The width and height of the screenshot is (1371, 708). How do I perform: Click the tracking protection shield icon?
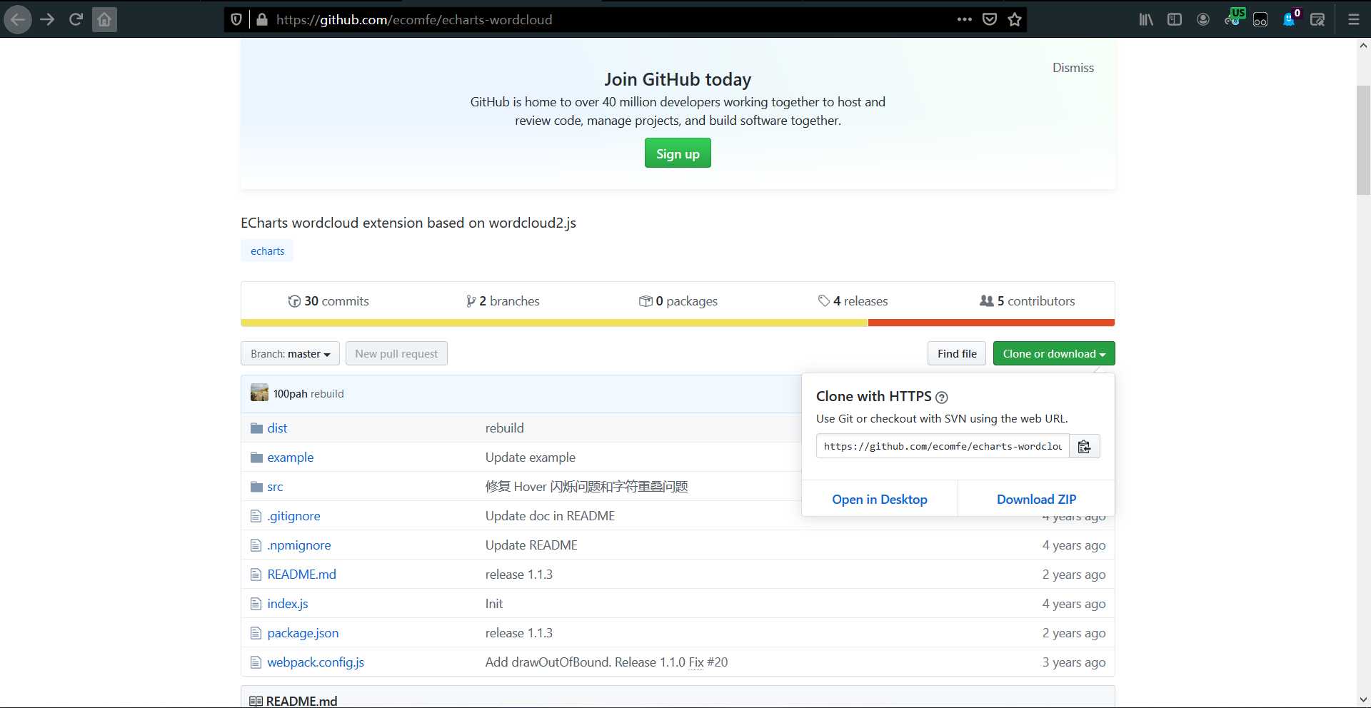click(236, 19)
